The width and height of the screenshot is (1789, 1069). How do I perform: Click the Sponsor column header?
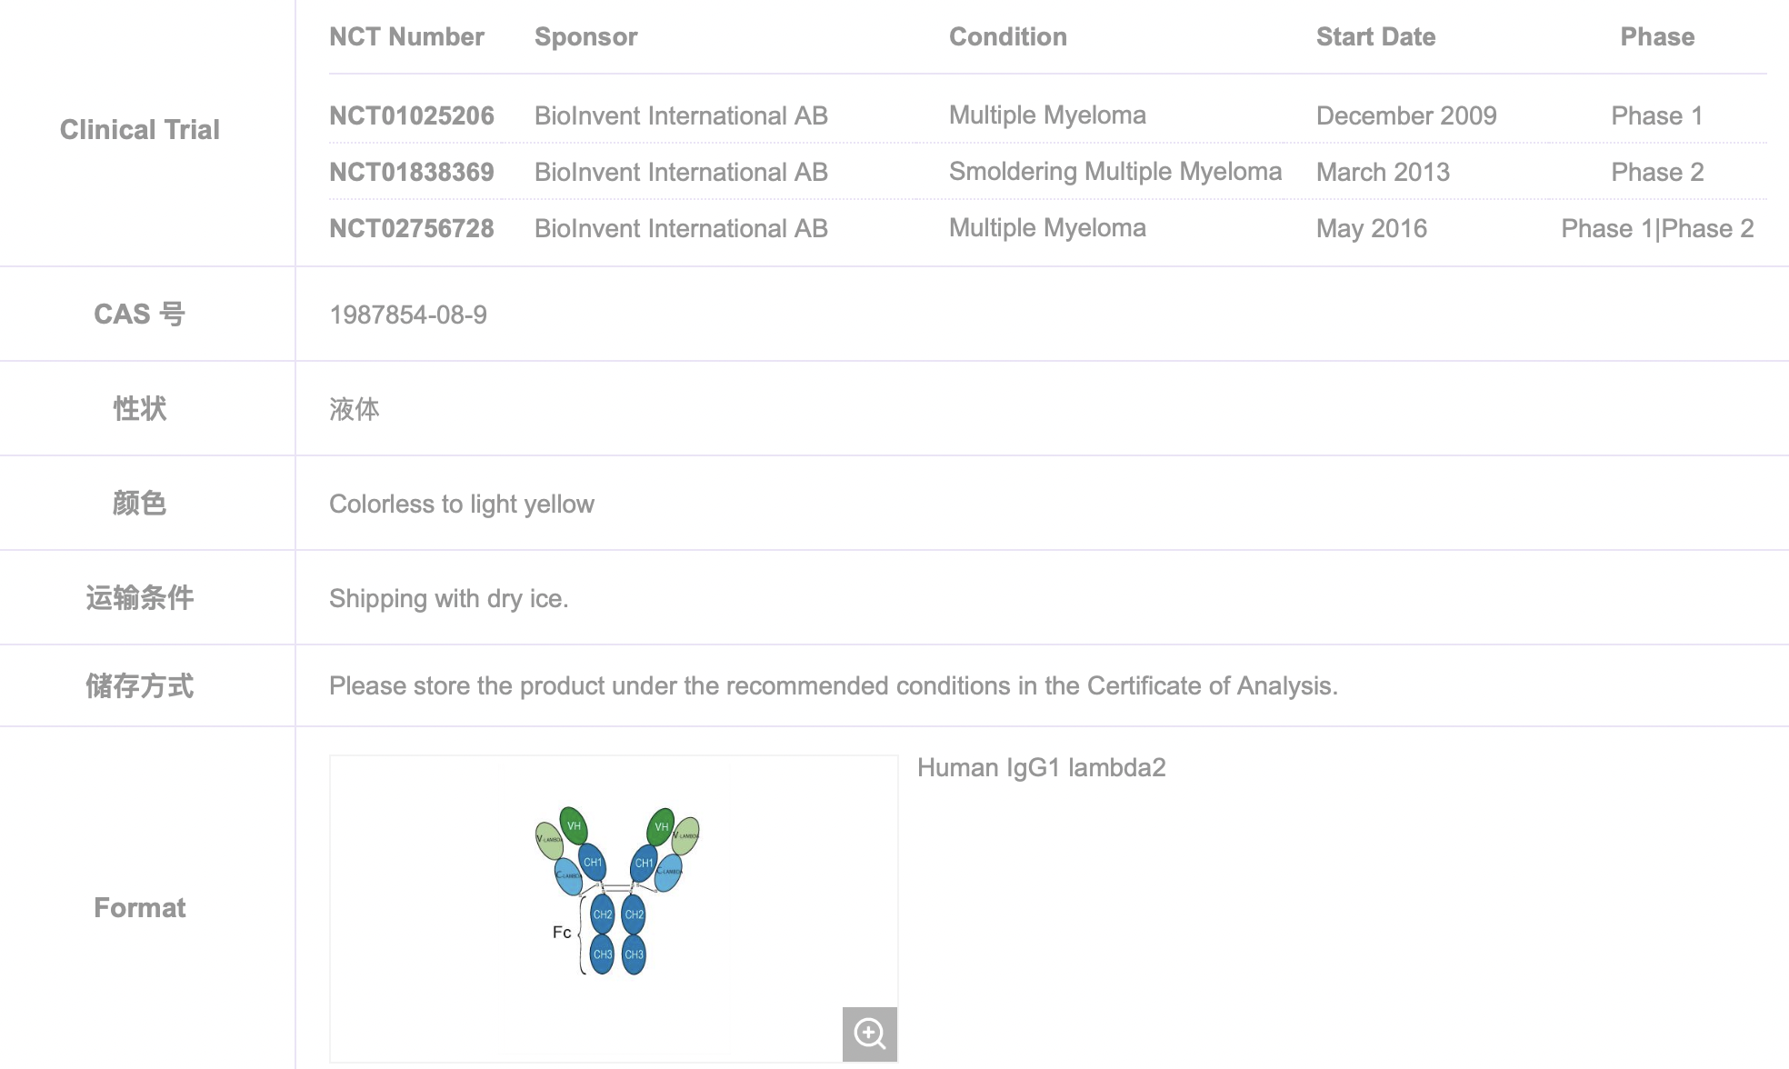click(x=585, y=36)
